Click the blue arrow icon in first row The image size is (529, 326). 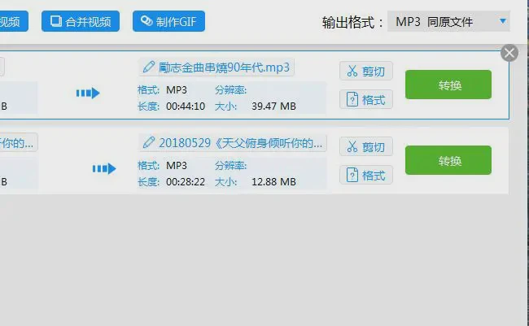click(x=88, y=93)
